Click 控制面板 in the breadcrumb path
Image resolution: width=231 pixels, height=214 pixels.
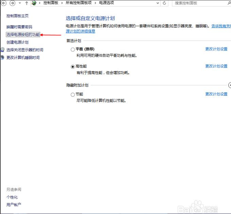point(50,3)
